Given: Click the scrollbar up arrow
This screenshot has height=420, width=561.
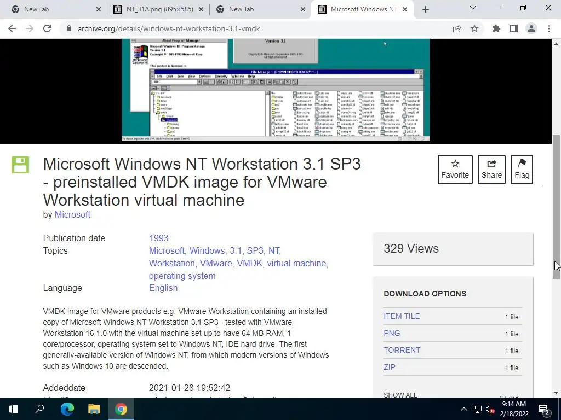Looking at the screenshot, I should click(557, 44).
